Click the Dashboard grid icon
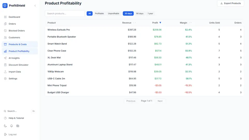This screenshot has height=140, width=249. click(x=5, y=17)
